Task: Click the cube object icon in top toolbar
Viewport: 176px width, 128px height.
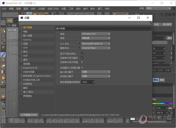Action: [x=115, y=14]
